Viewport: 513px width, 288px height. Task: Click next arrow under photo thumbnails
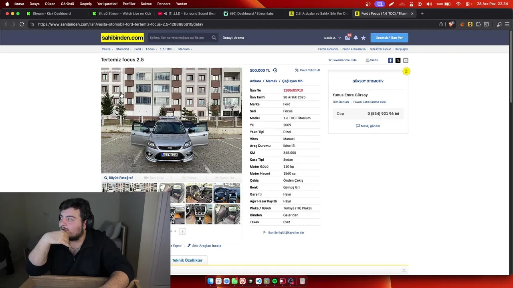tap(182, 231)
